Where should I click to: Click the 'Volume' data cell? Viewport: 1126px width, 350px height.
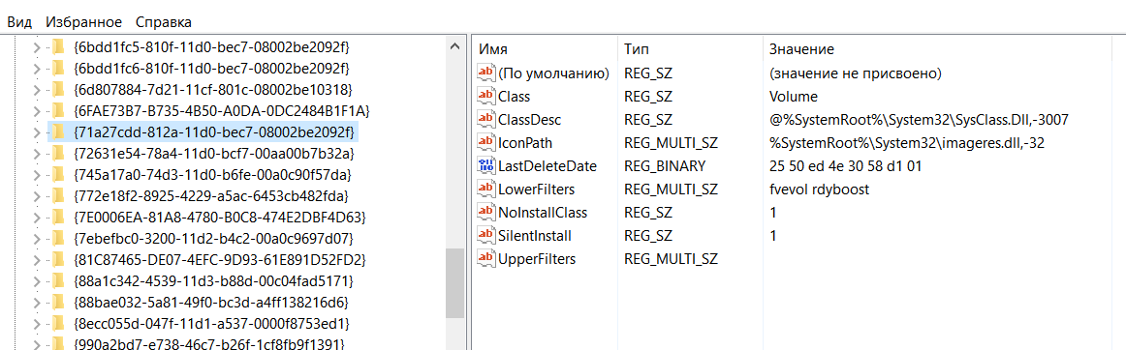[793, 96]
